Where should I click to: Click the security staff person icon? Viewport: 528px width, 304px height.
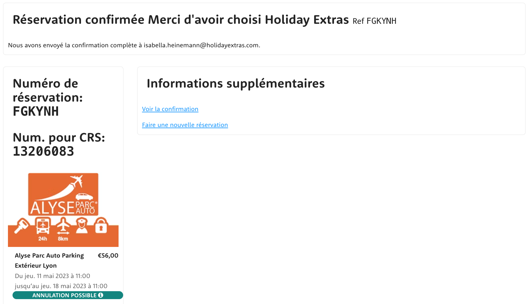click(82, 226)
